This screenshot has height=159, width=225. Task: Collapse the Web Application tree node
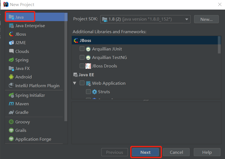(x=75, y=83)
